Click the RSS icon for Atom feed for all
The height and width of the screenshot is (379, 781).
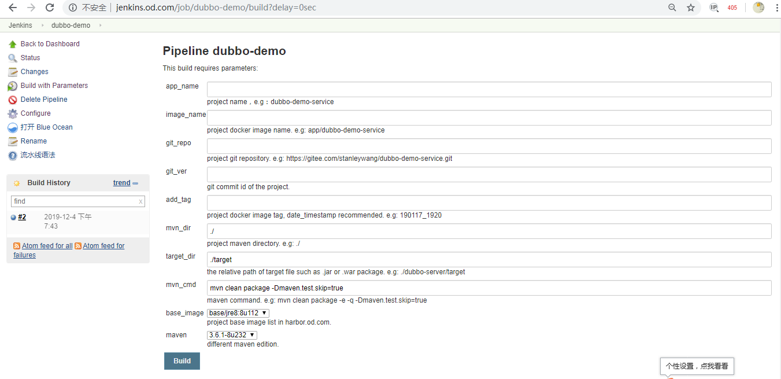17,246
